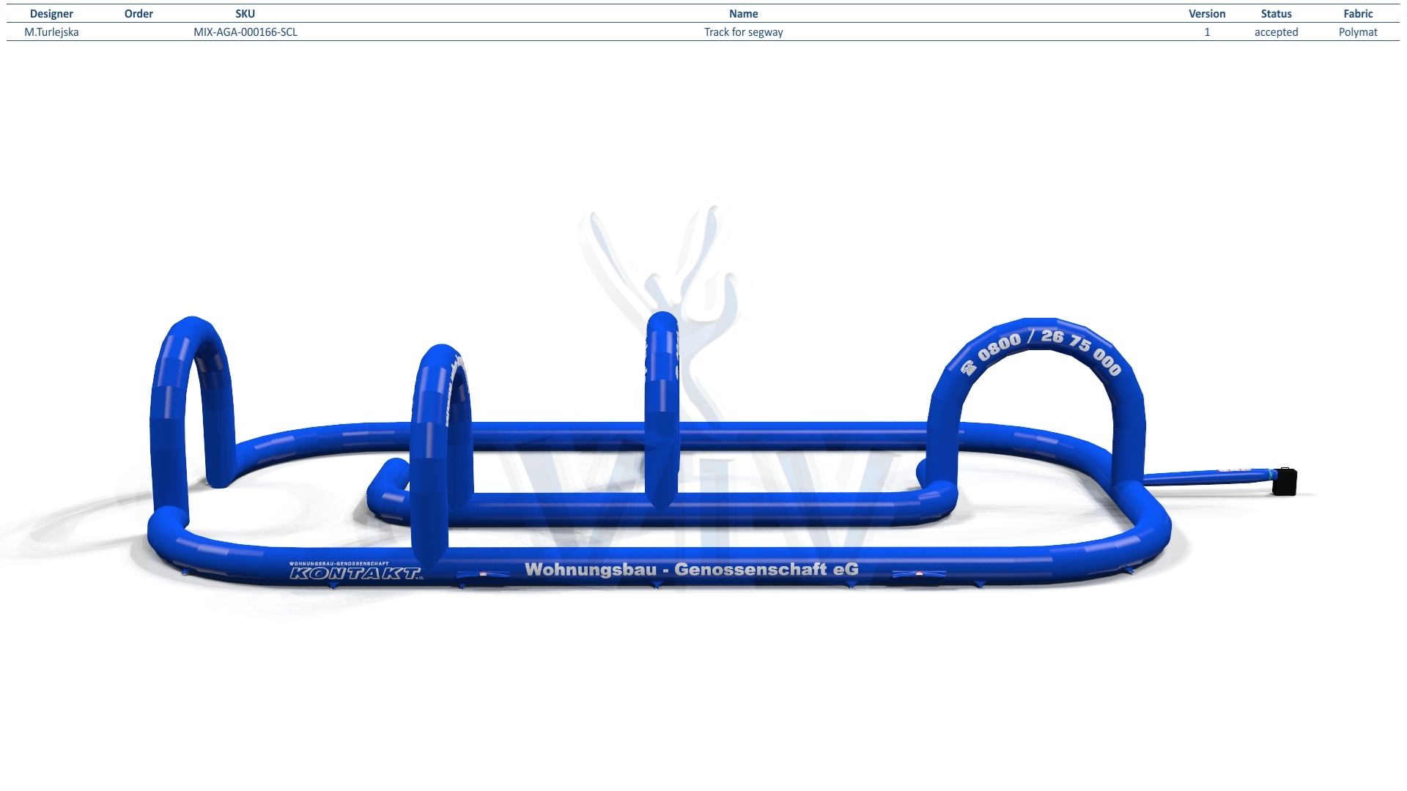
Task: Select version value 1
Action: tap(1207, 32)
